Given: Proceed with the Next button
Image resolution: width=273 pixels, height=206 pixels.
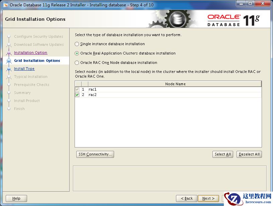Looking at the screenshot, I should [x=208, y=198].
